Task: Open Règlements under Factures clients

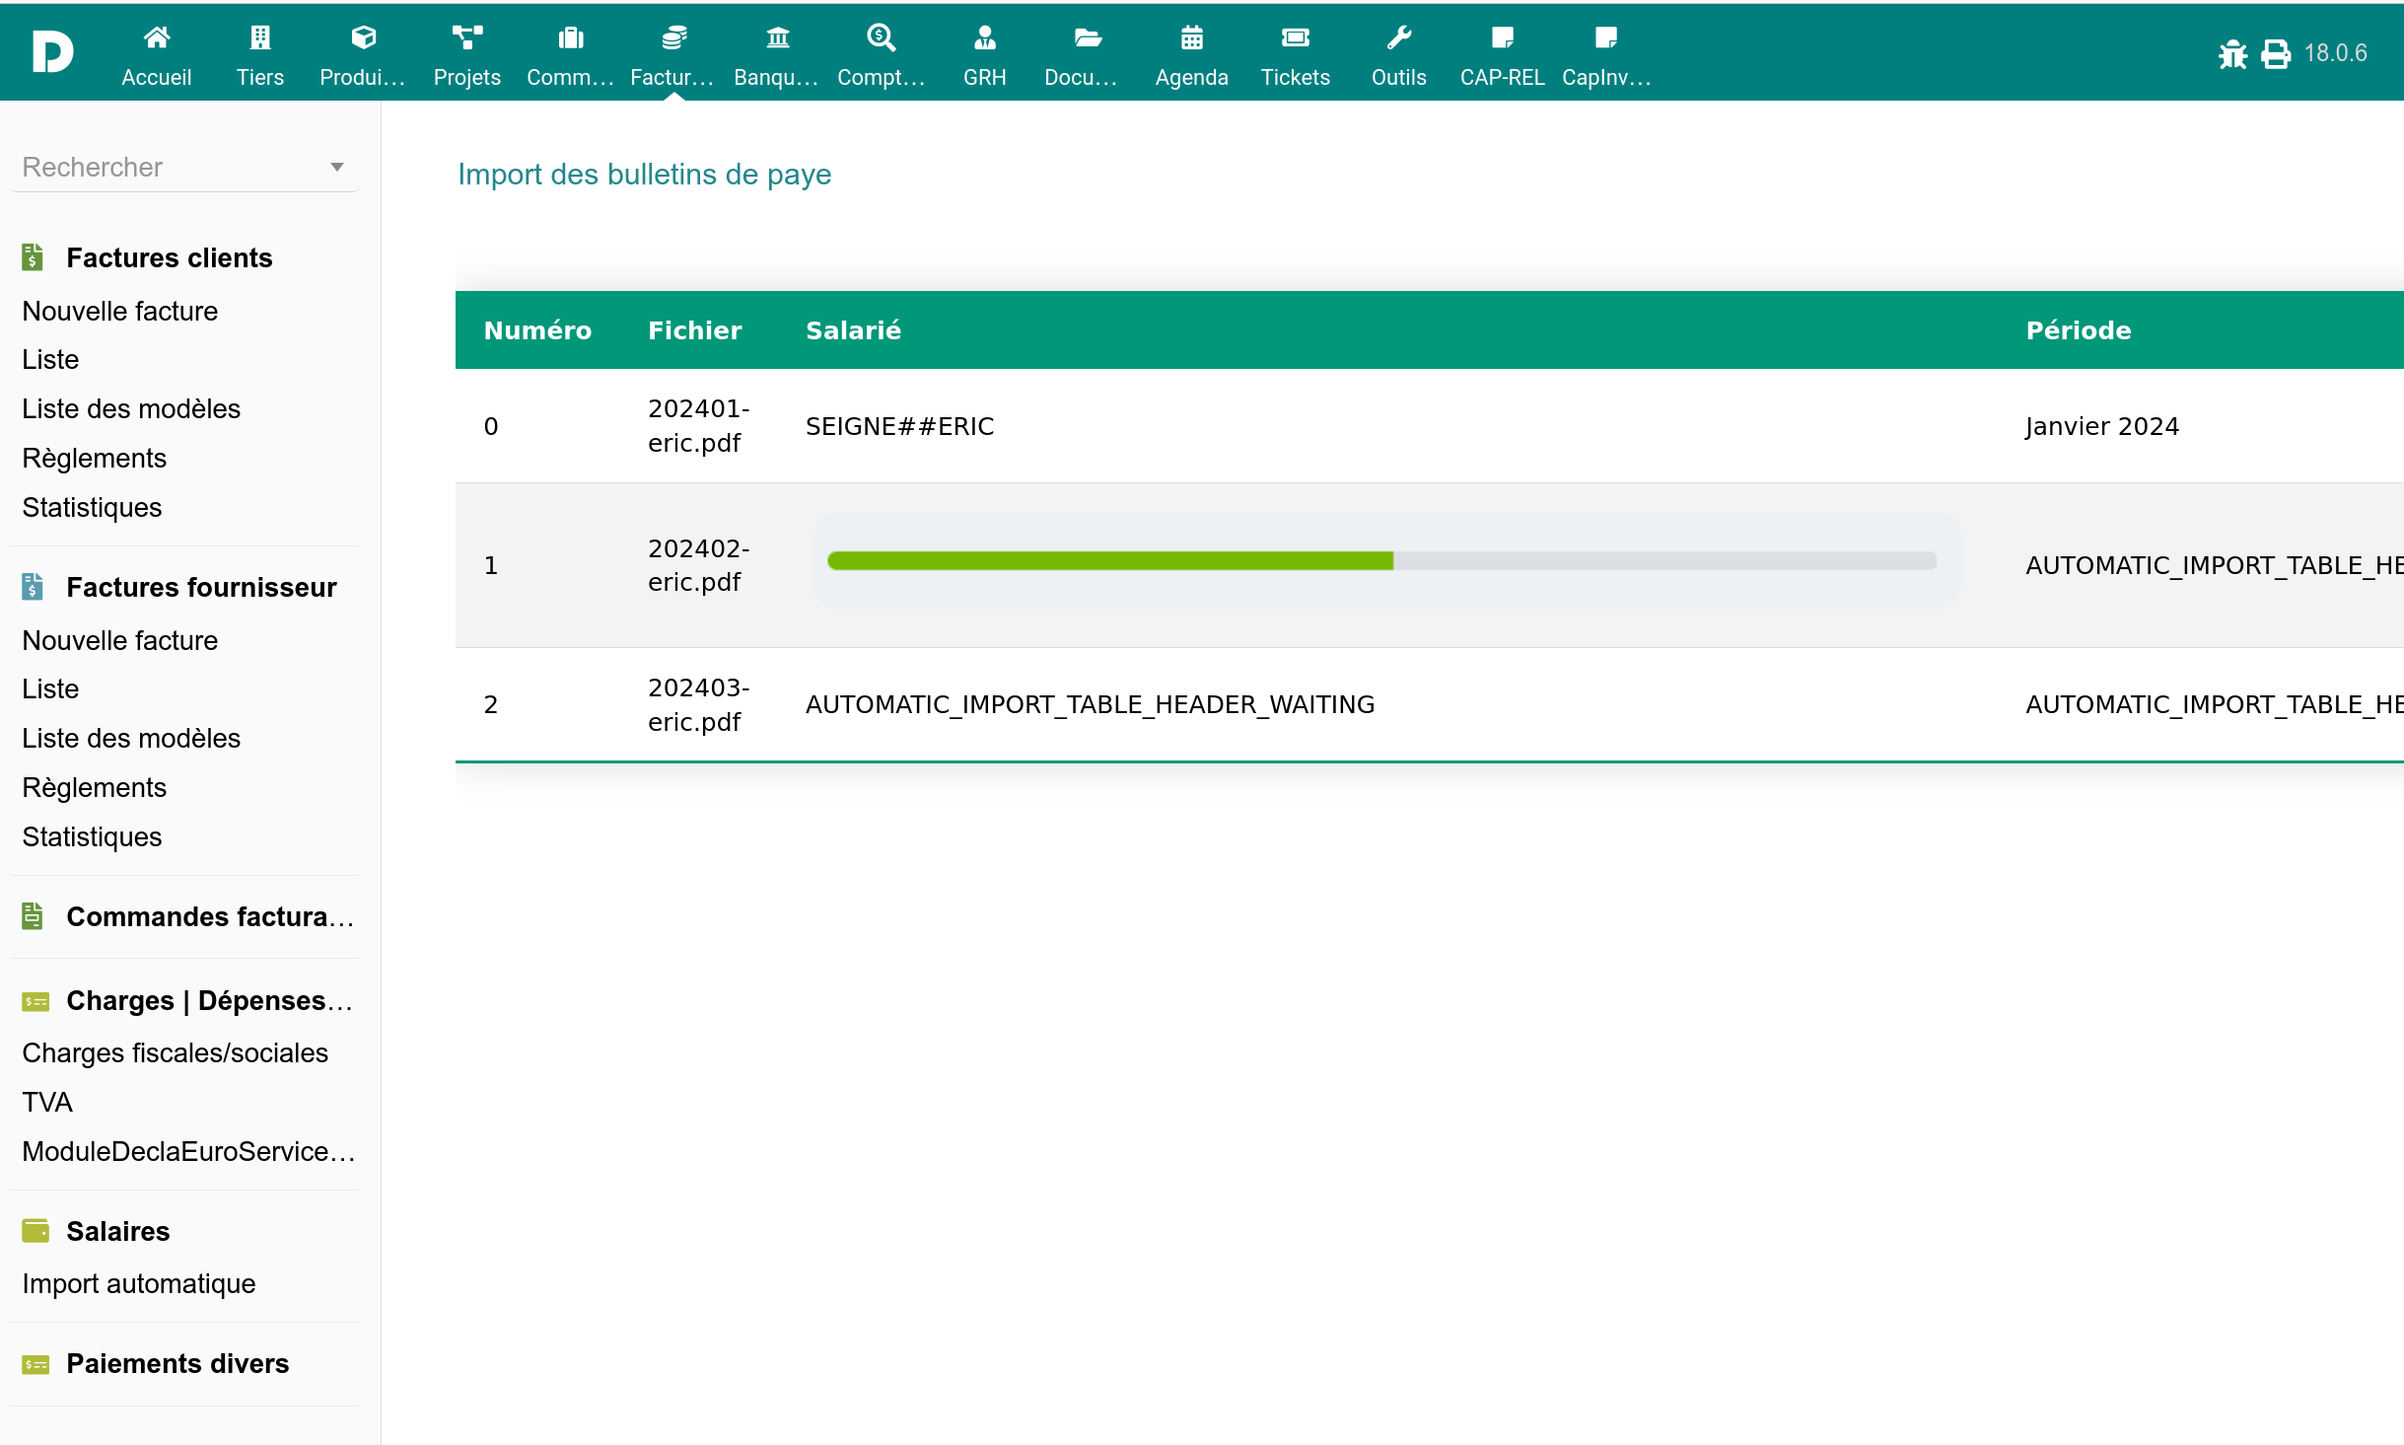Action: click(x=95, y=458)
